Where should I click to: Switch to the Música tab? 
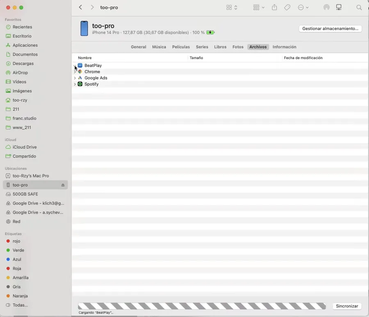click(159, 47)
